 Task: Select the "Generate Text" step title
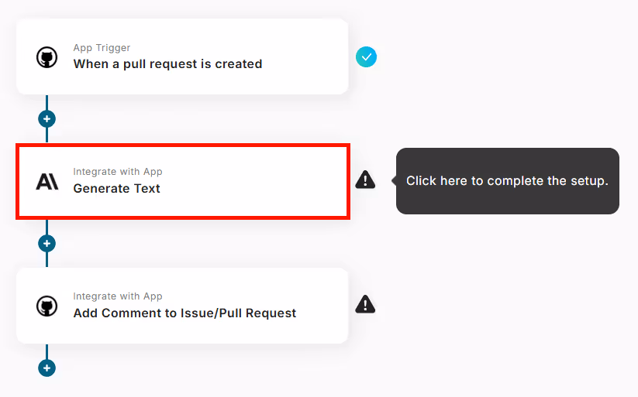117,189
